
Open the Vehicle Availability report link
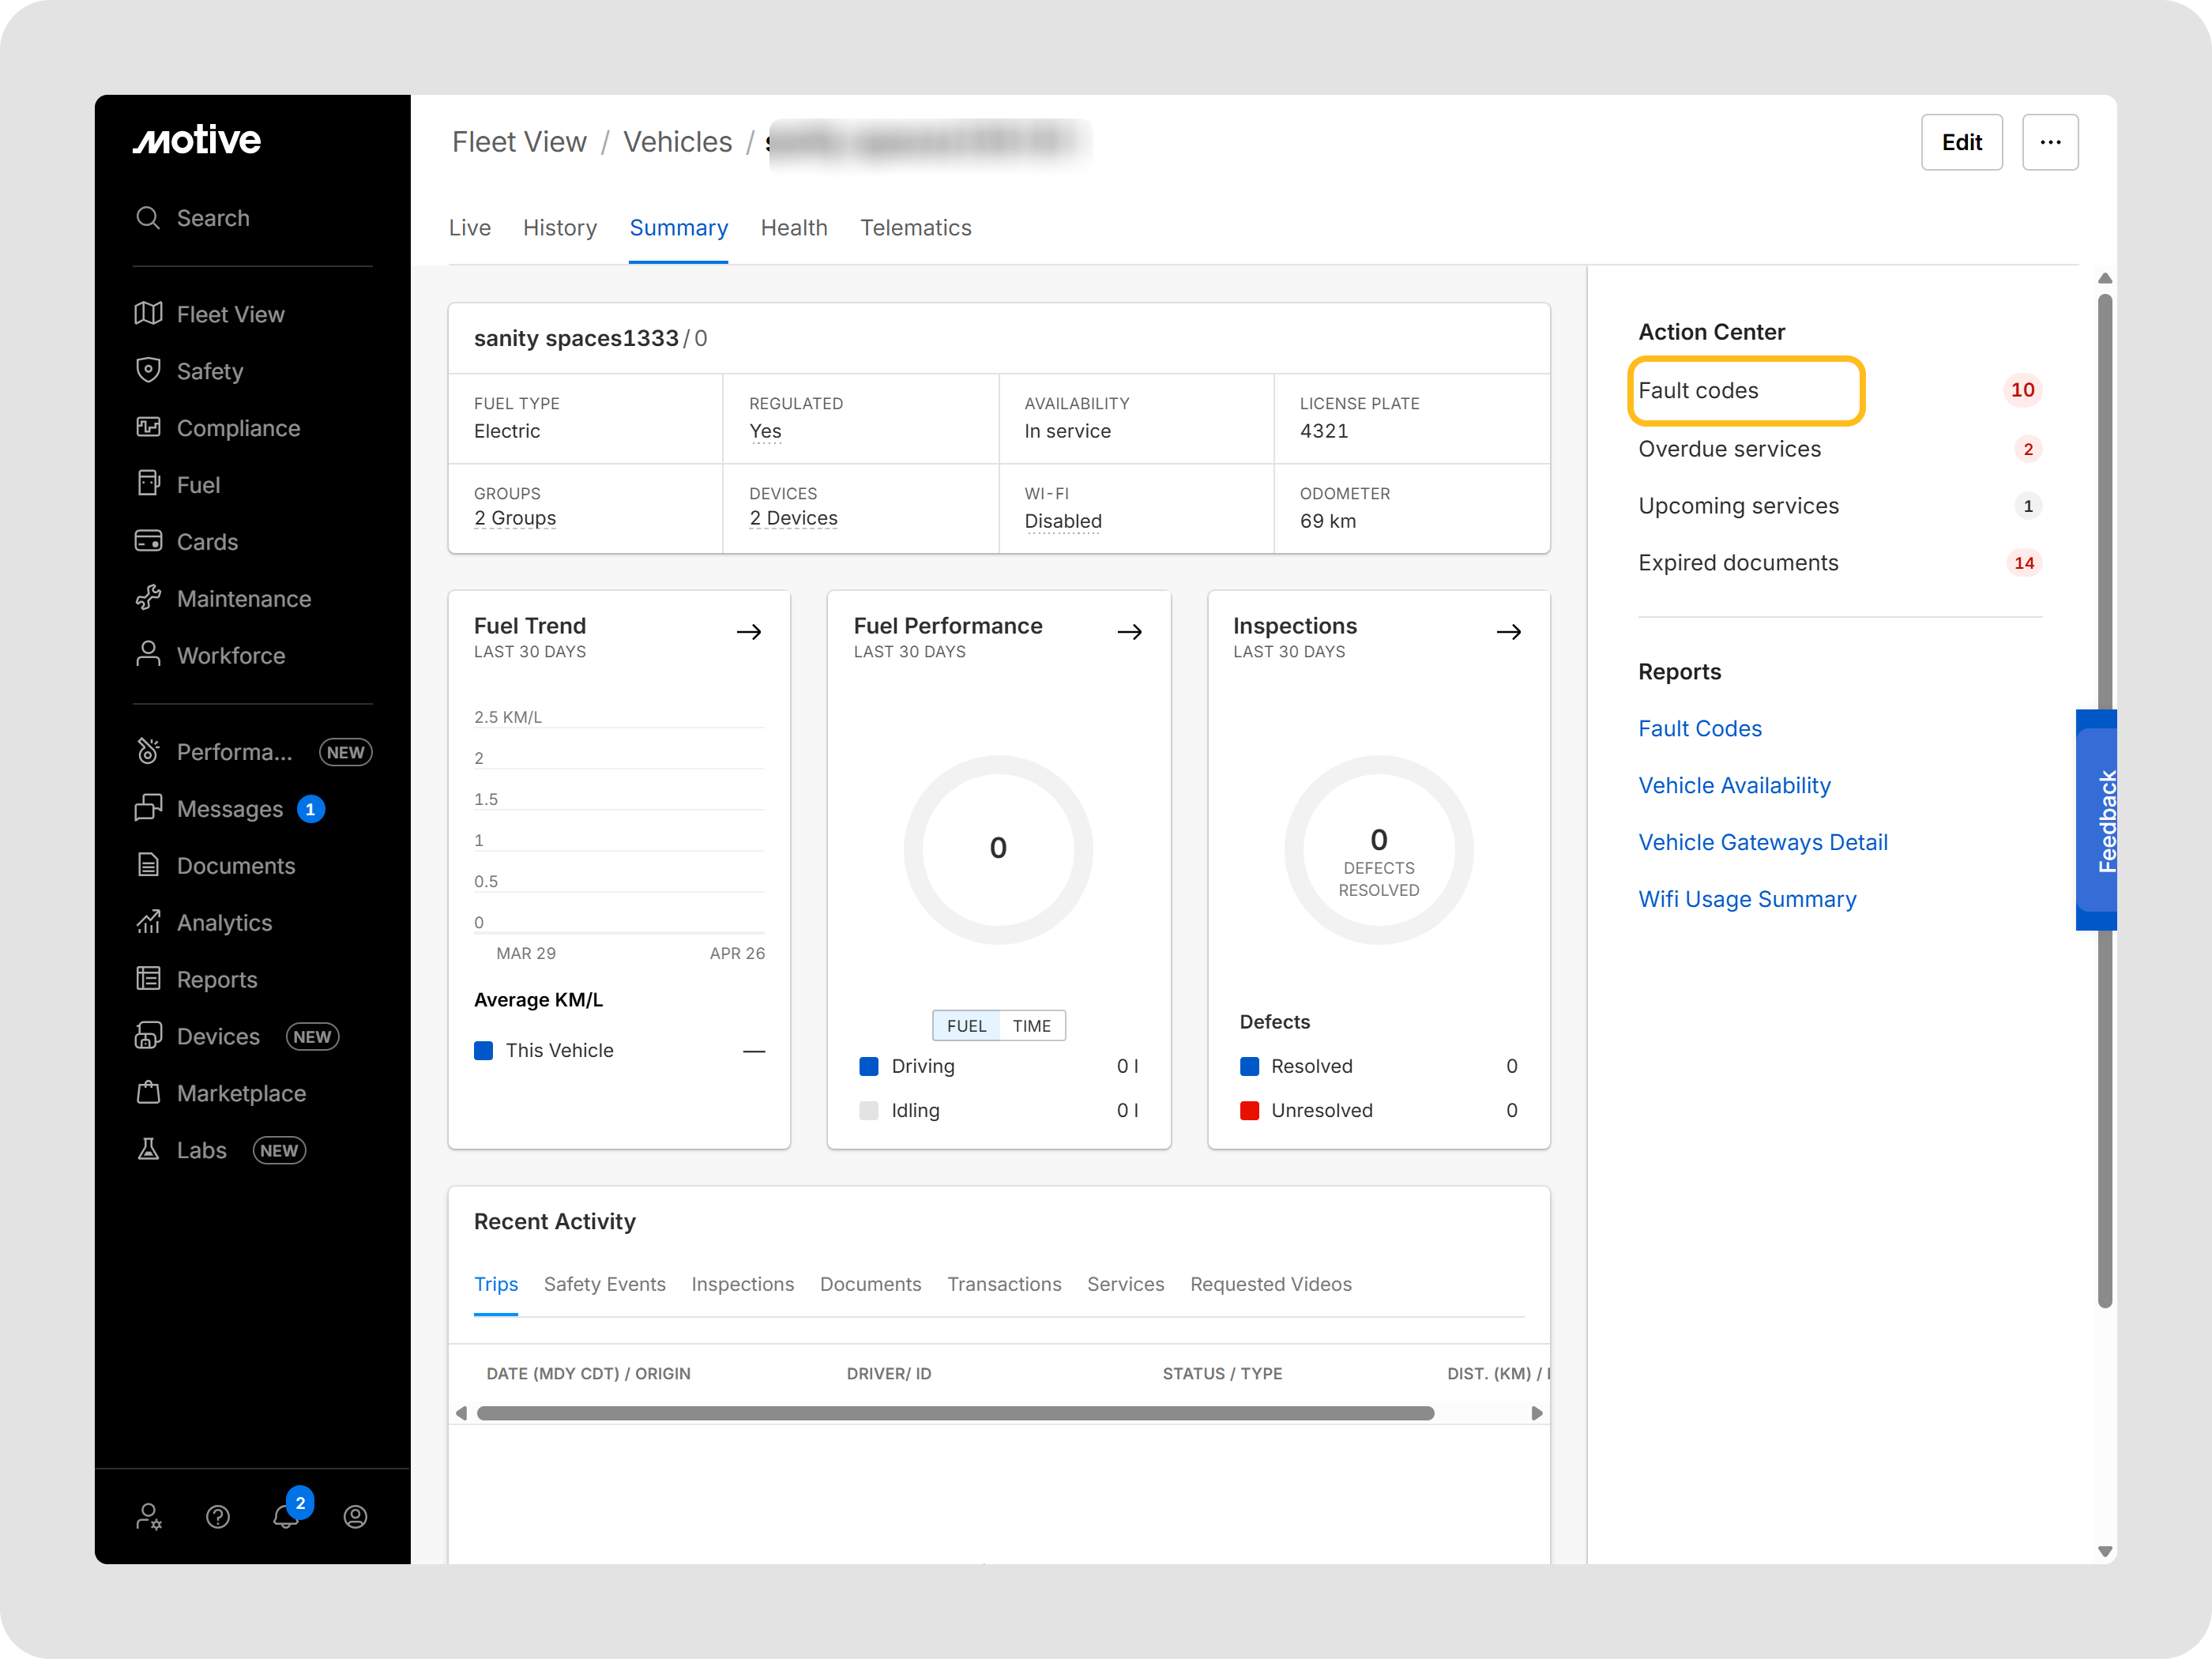click(1735, 786)
